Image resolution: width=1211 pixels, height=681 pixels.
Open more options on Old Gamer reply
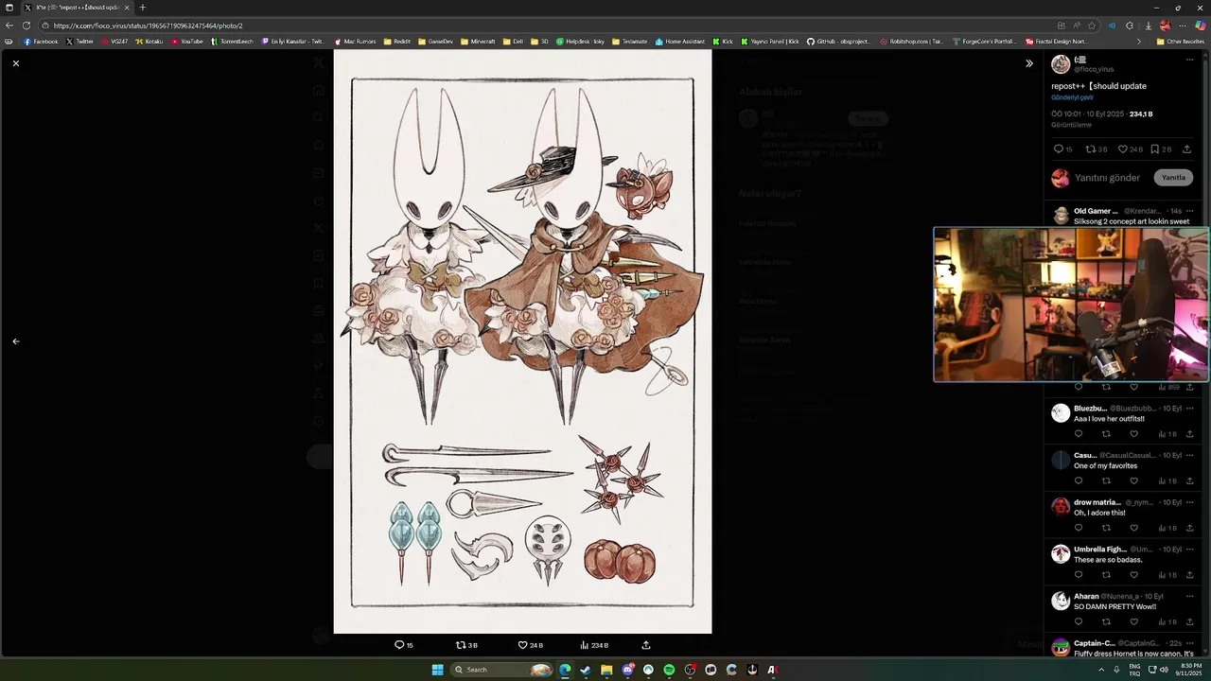point(1189,211)
